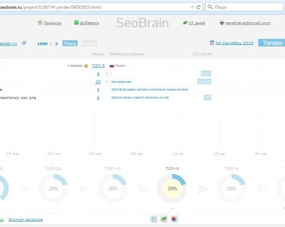Select the ТОП-20 donut chart
285x227 pixels.
[54, 188]
